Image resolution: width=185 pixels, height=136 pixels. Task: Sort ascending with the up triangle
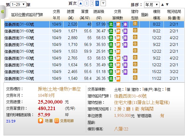[x=162, y=5]
